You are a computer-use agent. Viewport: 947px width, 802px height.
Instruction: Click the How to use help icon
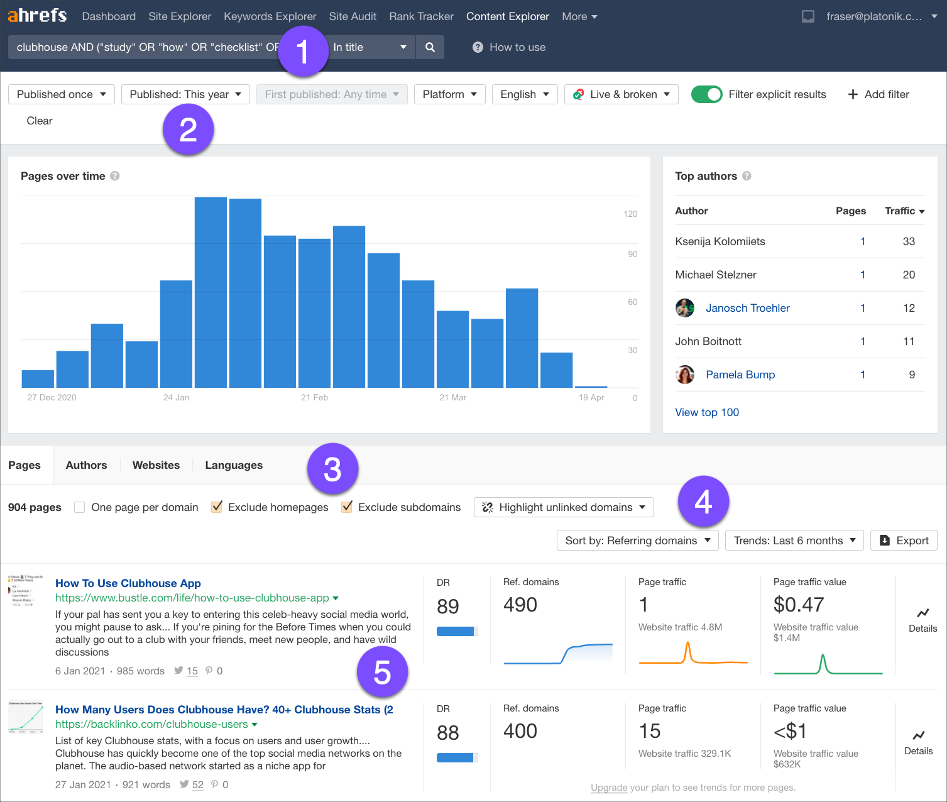478,47
